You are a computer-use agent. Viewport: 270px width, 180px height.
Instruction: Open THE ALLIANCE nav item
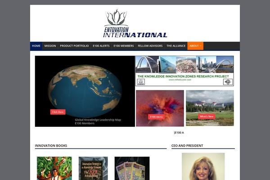176,46
